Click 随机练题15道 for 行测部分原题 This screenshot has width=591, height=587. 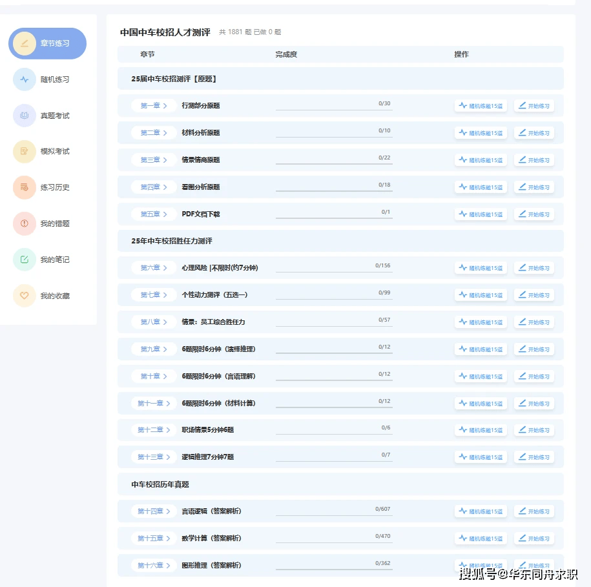[x=481, y=106]
